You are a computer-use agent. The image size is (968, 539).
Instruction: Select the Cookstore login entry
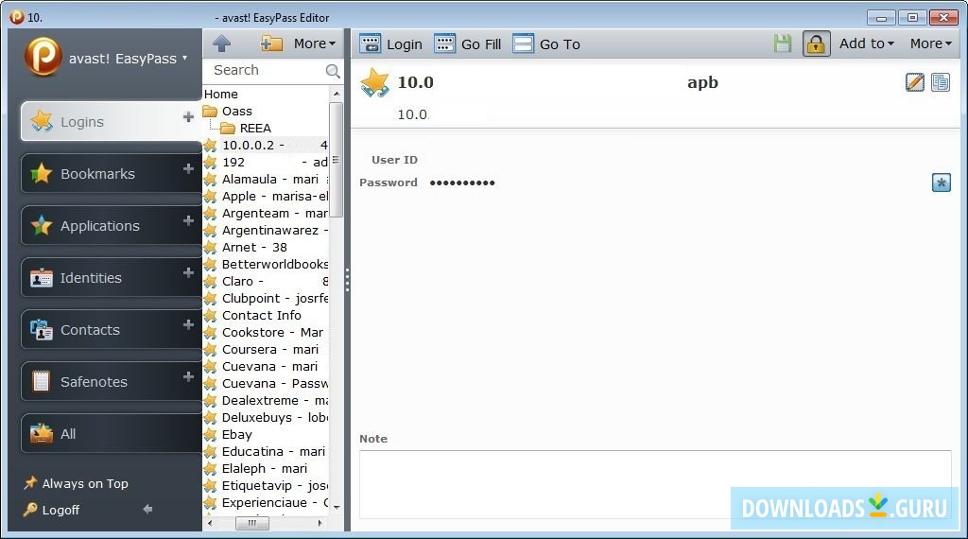266,332
